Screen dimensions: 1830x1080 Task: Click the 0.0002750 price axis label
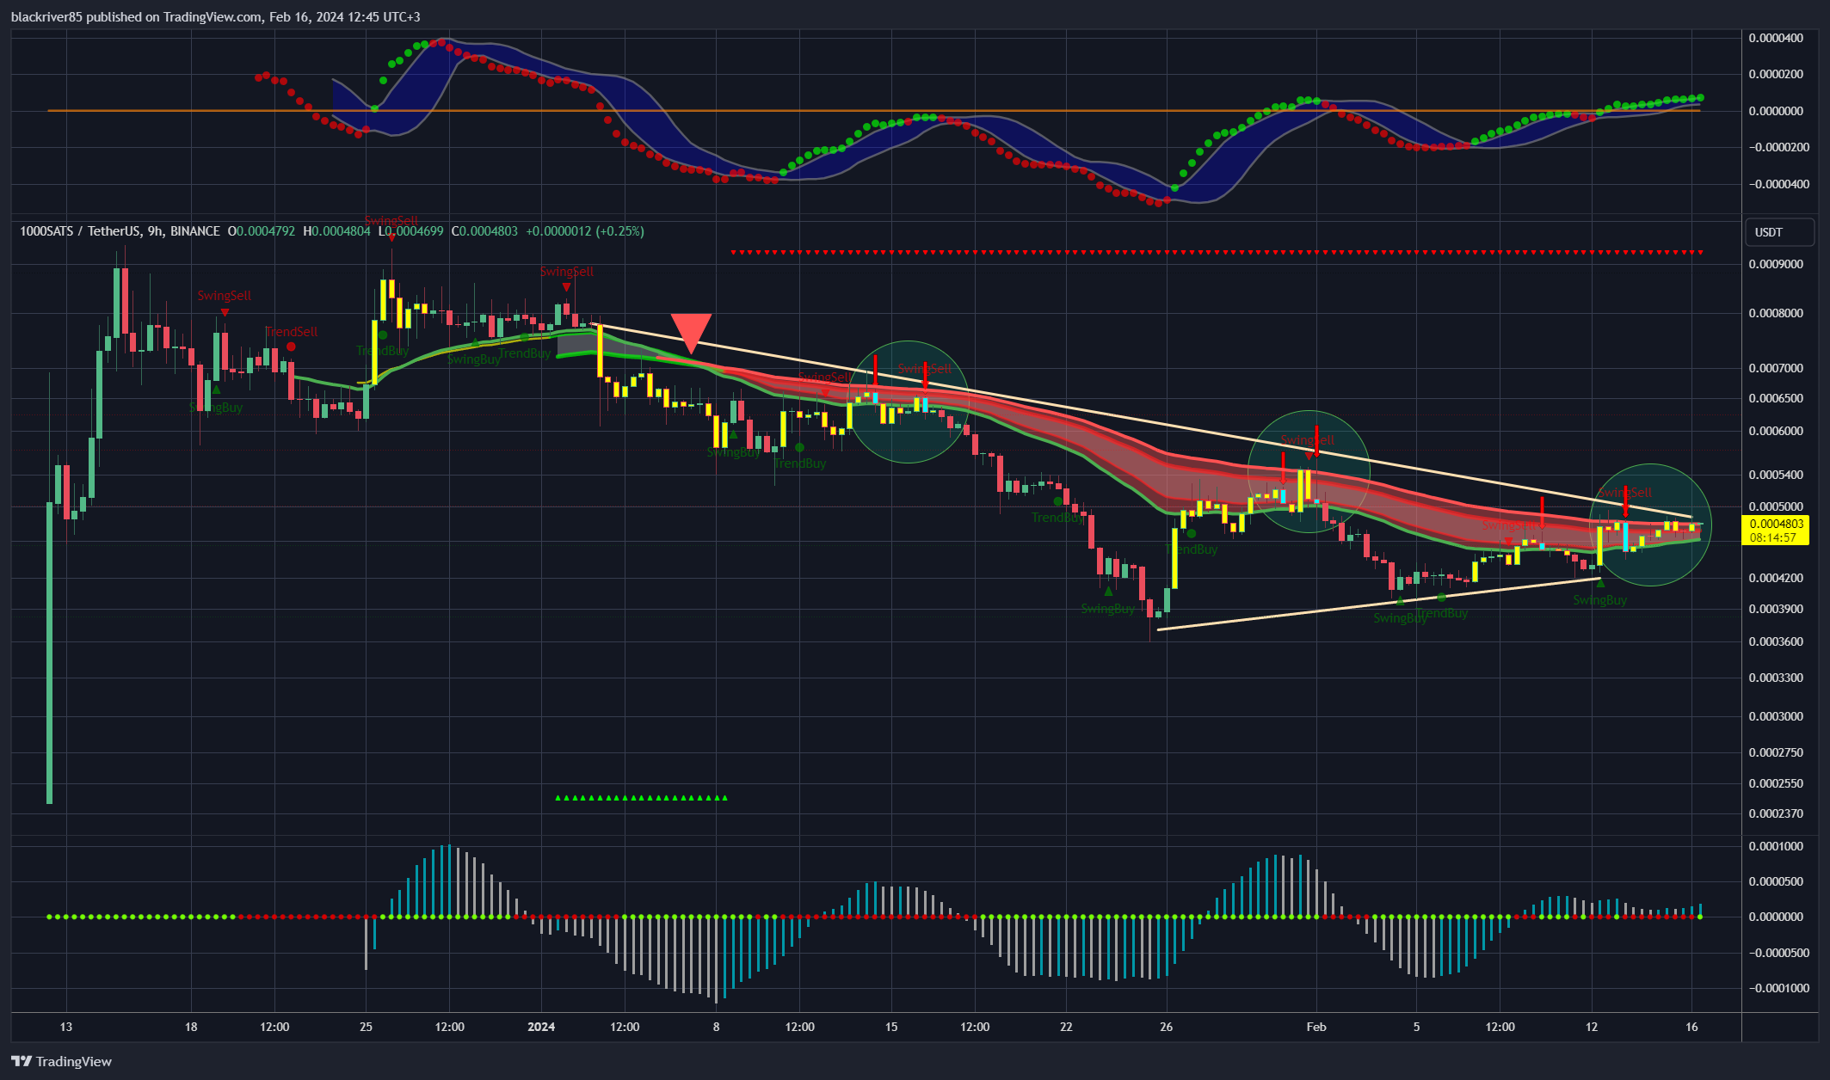[1776, 752]
